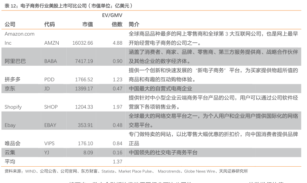Image resolution: width=307 pixels, height=183 pixels.
Task: Select the market value '1204.33'
Action: (84, 107)
